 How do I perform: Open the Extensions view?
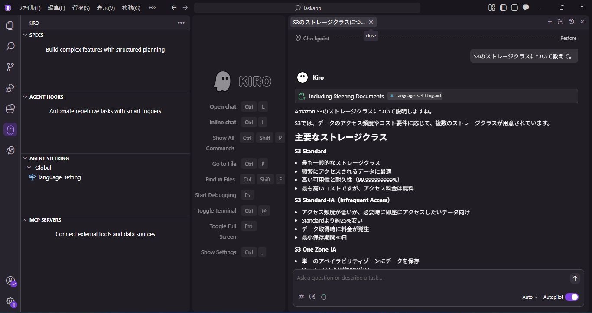pyautogui.click(x=10, y=109)
